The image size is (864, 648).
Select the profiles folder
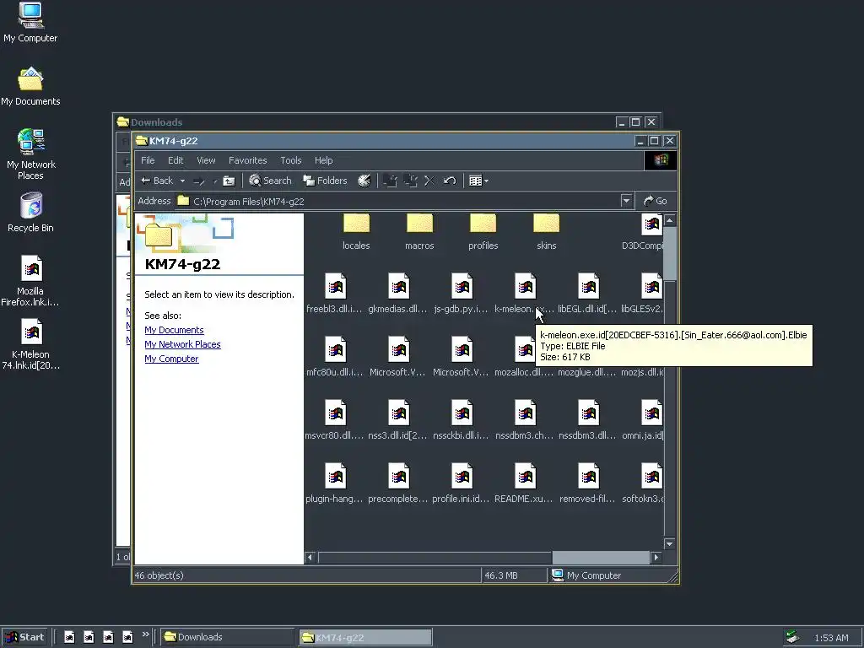tap(483, 231)
